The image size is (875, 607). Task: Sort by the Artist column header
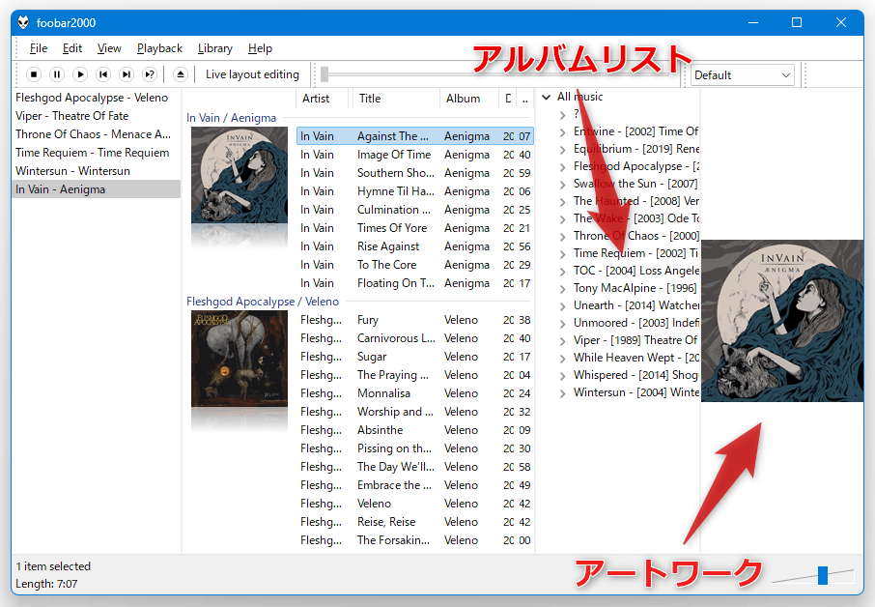coord(322,99)
